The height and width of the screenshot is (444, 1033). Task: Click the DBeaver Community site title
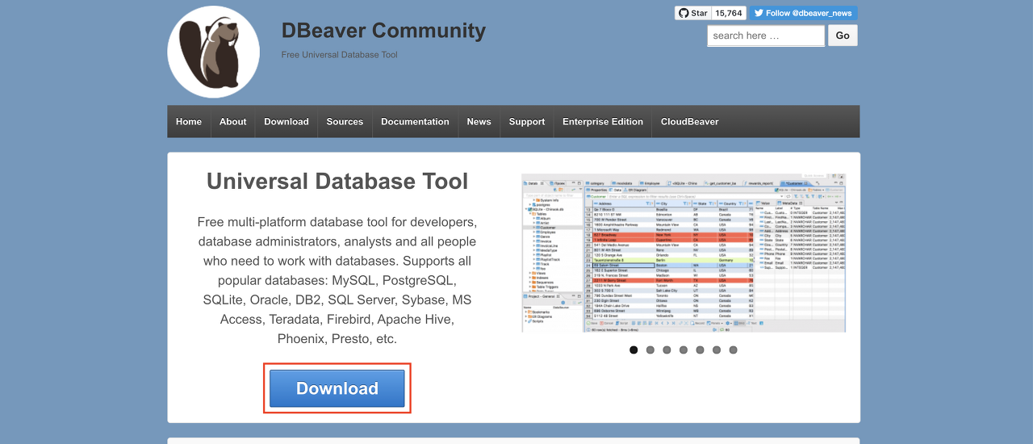[383, 31]
